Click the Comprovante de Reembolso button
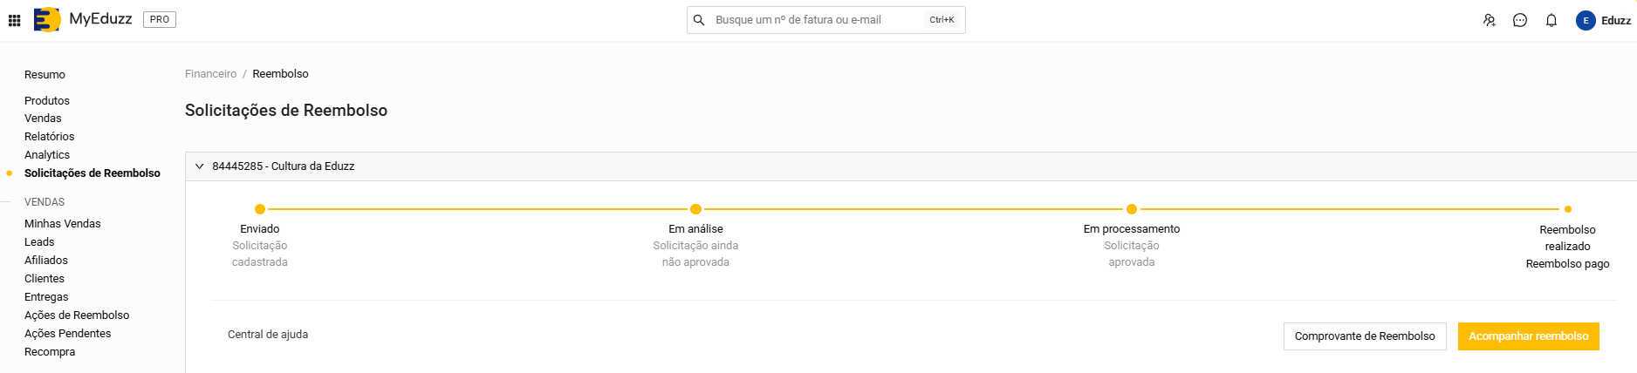 [1365, 336]
